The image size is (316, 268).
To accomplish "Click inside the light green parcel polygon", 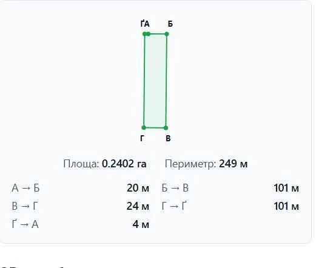I will point(155,81).
